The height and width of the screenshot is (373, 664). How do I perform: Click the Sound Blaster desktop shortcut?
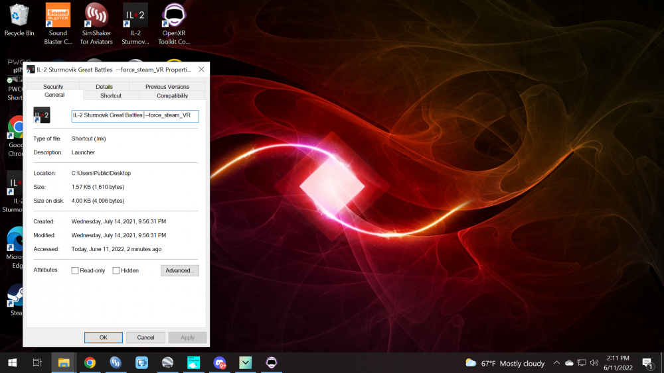[58, 16]
